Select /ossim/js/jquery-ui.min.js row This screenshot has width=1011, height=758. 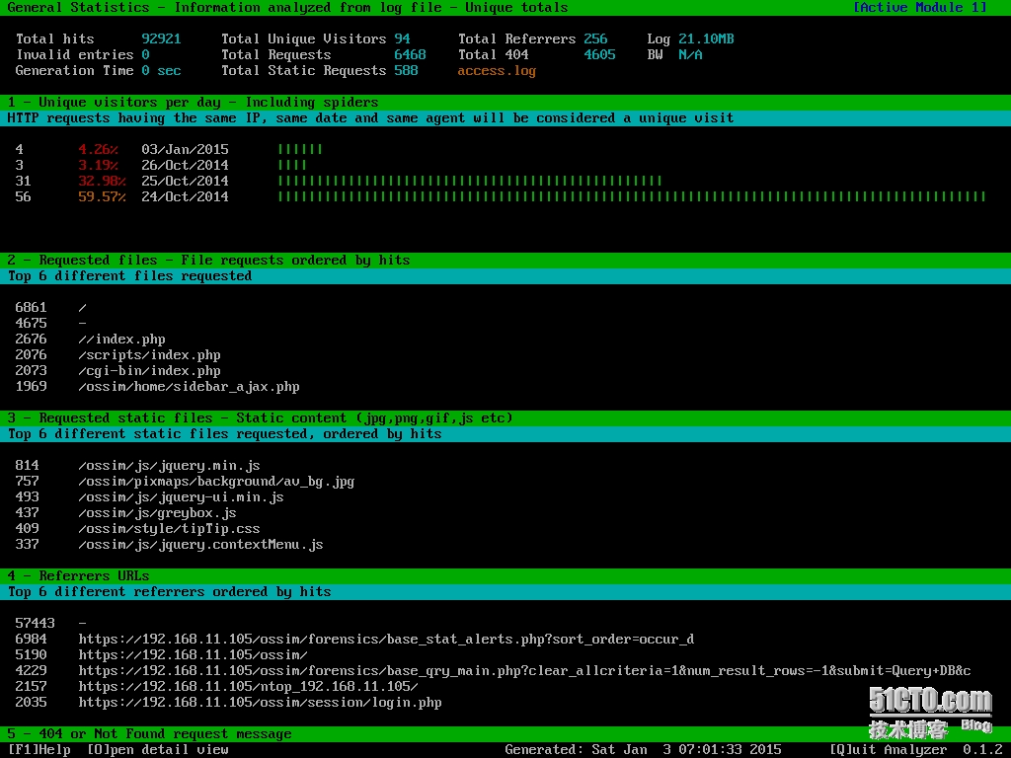point(505,497)
